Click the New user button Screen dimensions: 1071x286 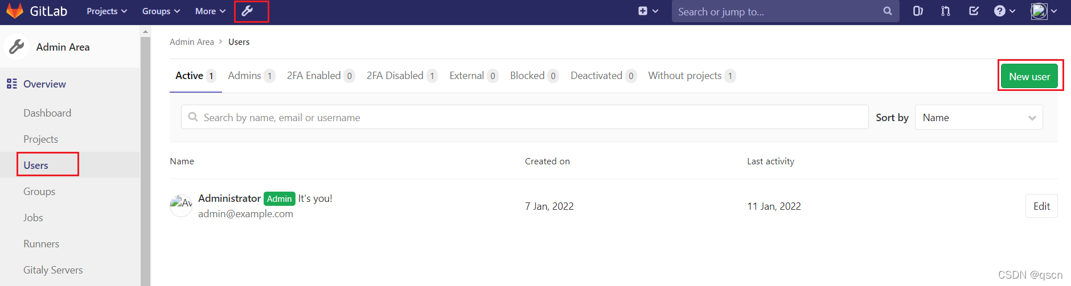(x=1029, y=76)
